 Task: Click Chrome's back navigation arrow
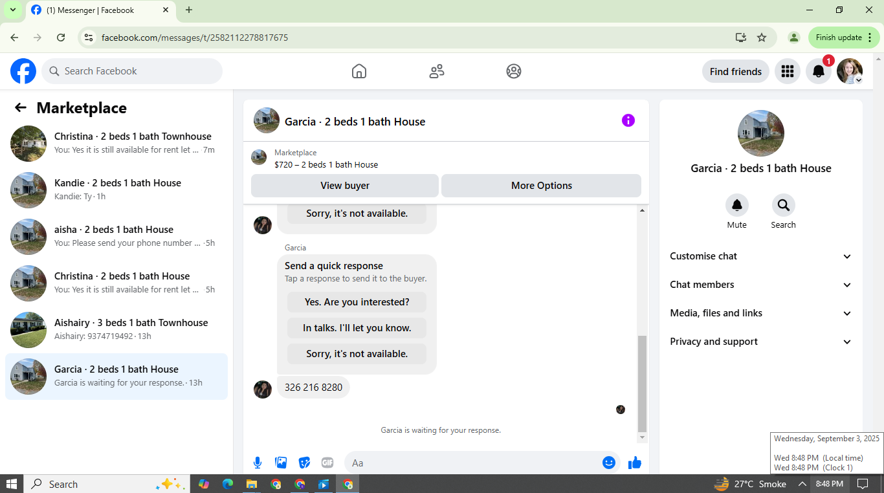point(14,38)
